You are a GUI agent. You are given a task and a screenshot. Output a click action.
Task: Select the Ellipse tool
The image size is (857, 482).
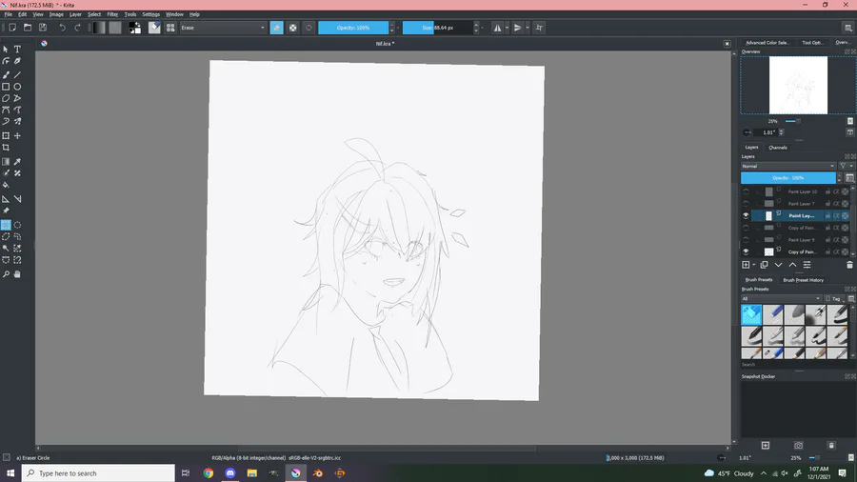click(x=17, y=87)
